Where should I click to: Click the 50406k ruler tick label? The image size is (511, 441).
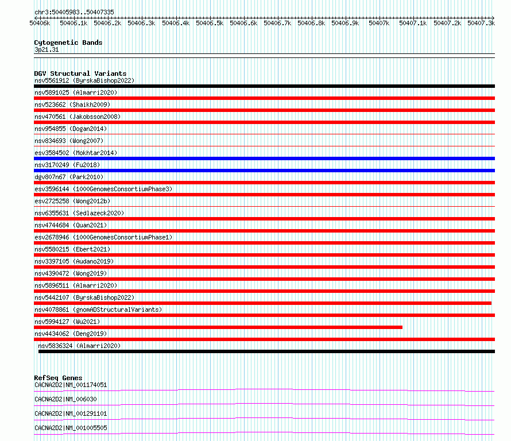(40, 23)
